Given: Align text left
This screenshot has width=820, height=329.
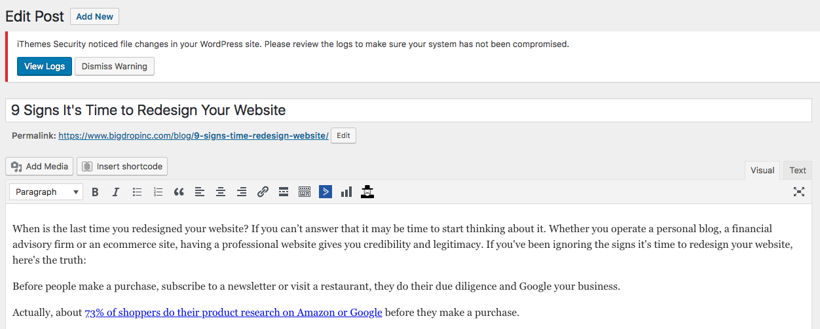Looking at the screenshot, I should tap(200, 192).
